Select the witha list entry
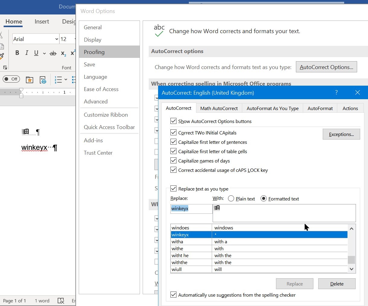This screenshot has width=368, height=306. point(259,241)
